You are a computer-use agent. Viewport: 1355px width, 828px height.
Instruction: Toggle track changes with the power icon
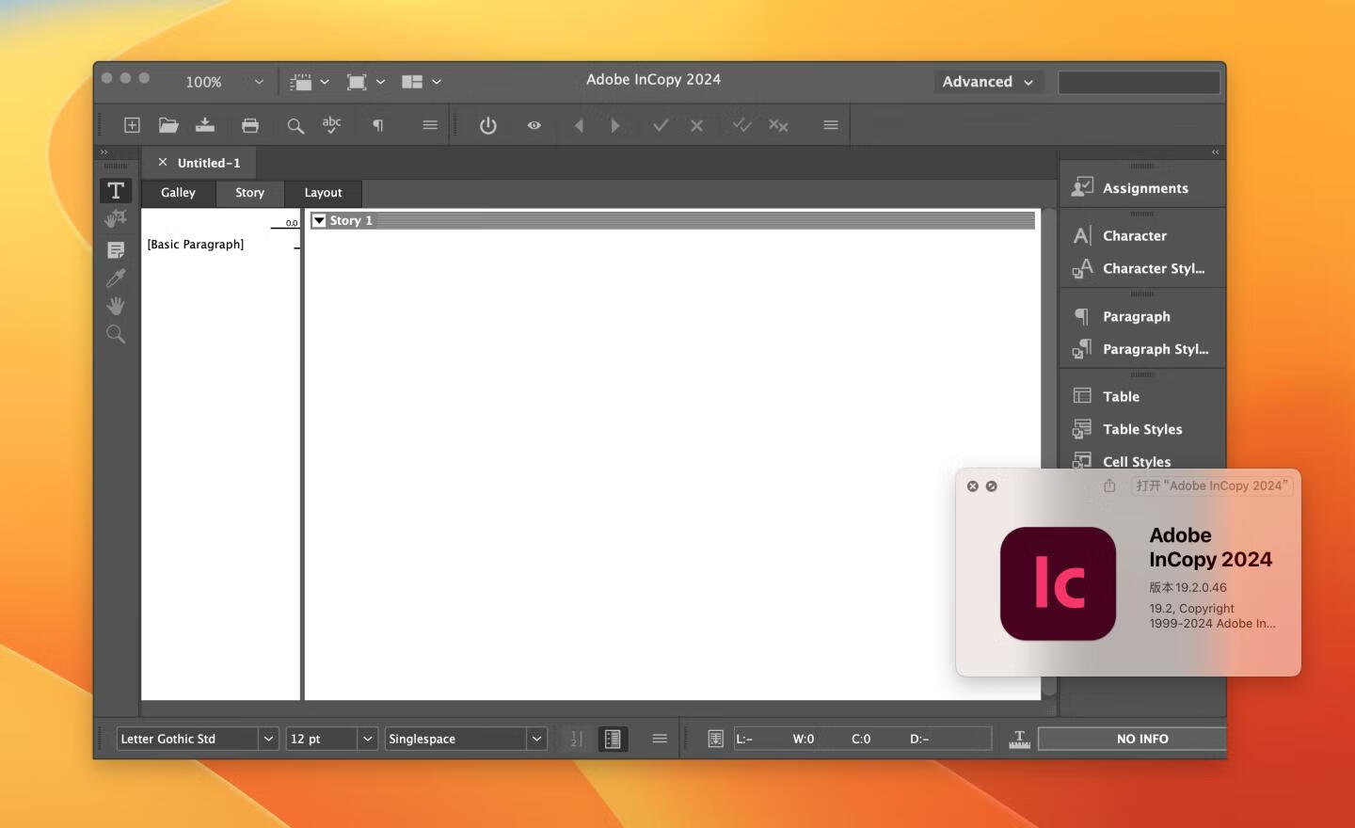(488, 125)
